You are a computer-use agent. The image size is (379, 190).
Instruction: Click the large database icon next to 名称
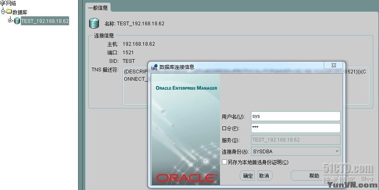tap(94, 23)
